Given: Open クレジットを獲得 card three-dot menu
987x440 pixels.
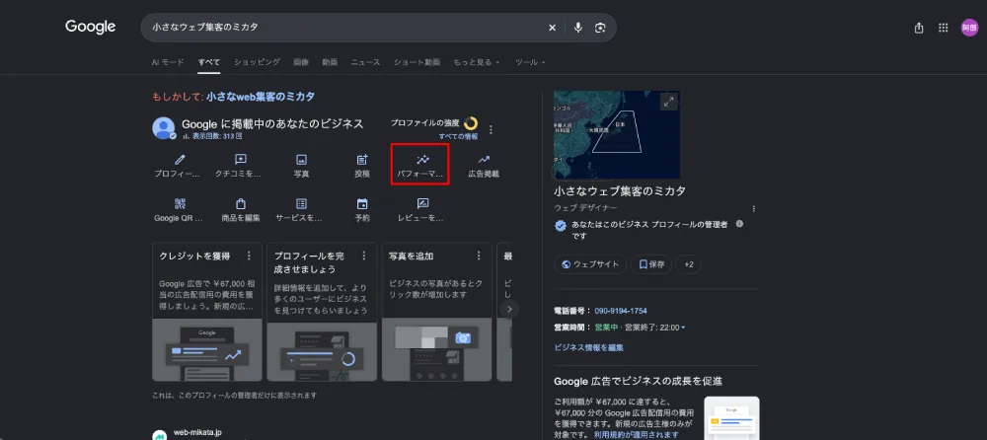Looking at the screenshot, I should 250,256.
